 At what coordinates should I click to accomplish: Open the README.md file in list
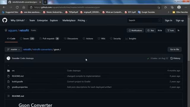pyautogui.click(x=18, y=76)
